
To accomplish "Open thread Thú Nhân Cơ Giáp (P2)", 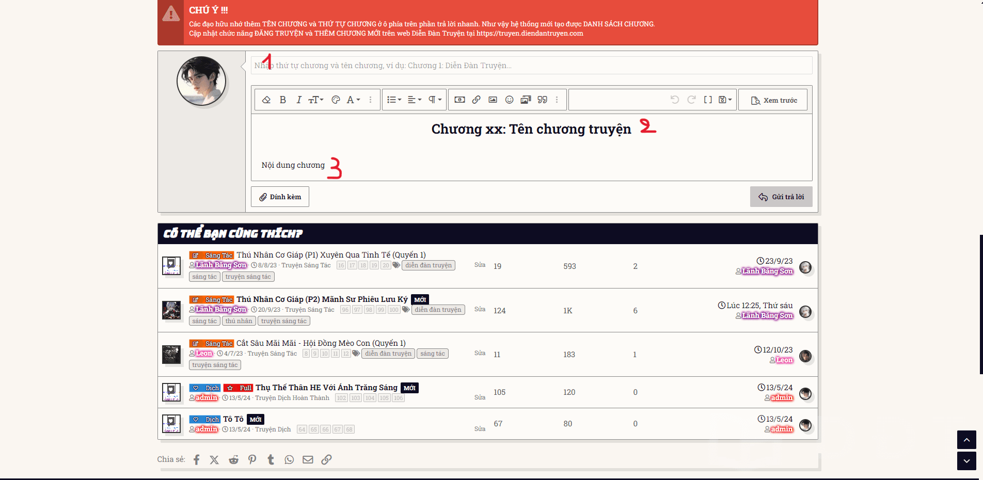I will click(x=322, y=299).
